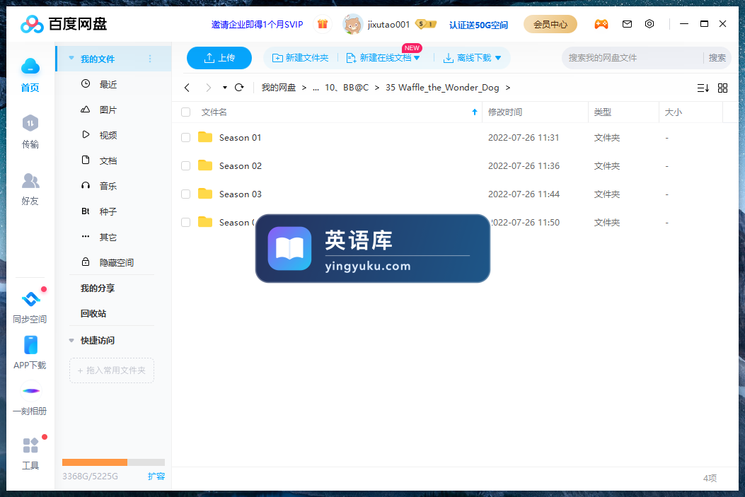
Task: Click the 会员中心 button
Action: (550, 24)
